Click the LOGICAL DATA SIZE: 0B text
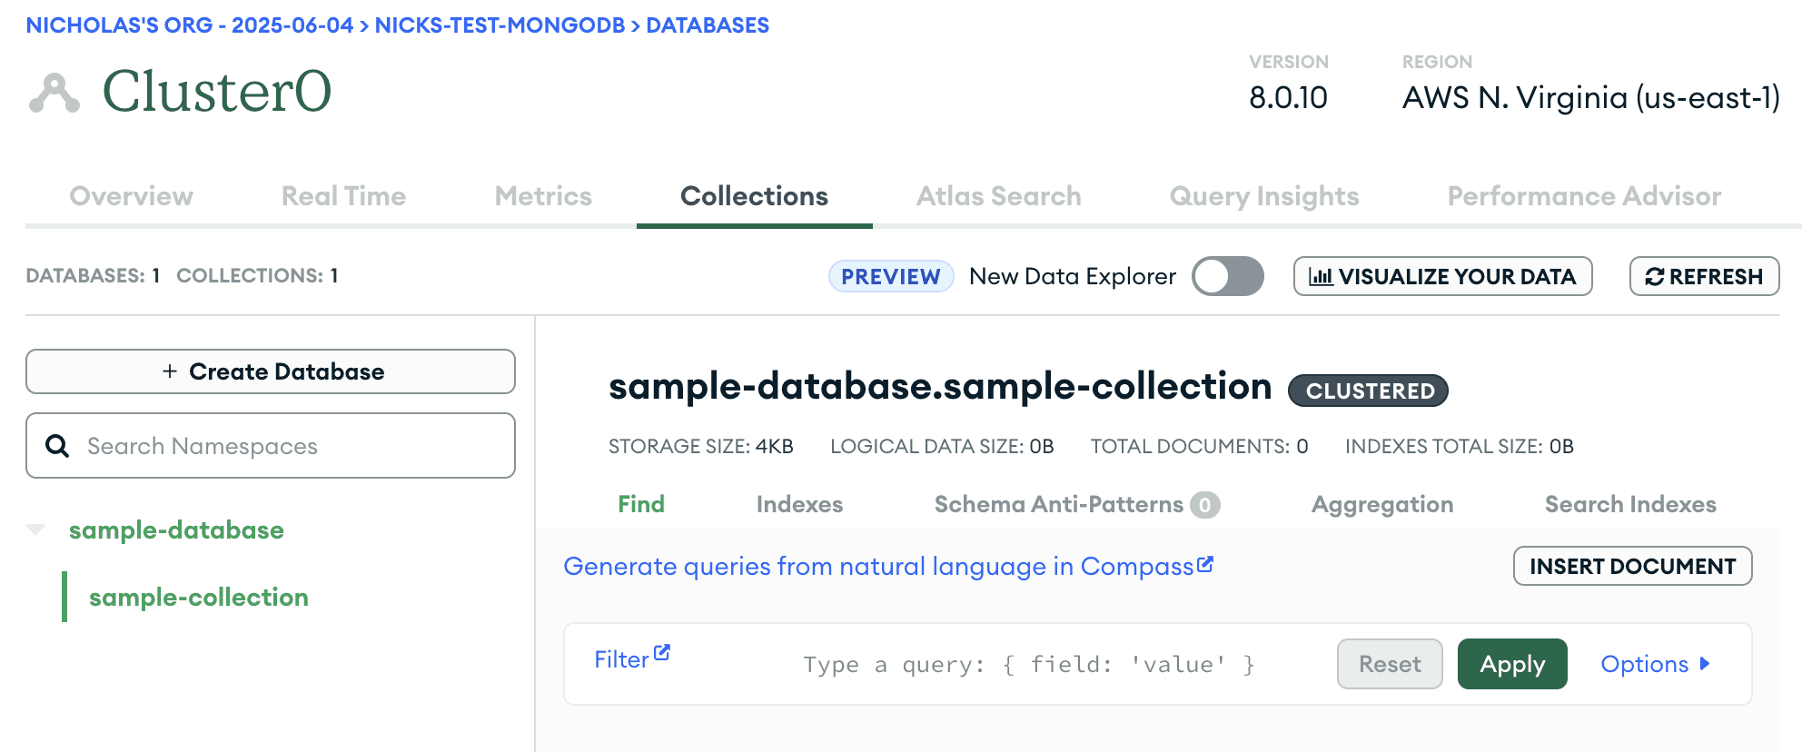This screenshot has height=752, width=1802. point(942,446)
